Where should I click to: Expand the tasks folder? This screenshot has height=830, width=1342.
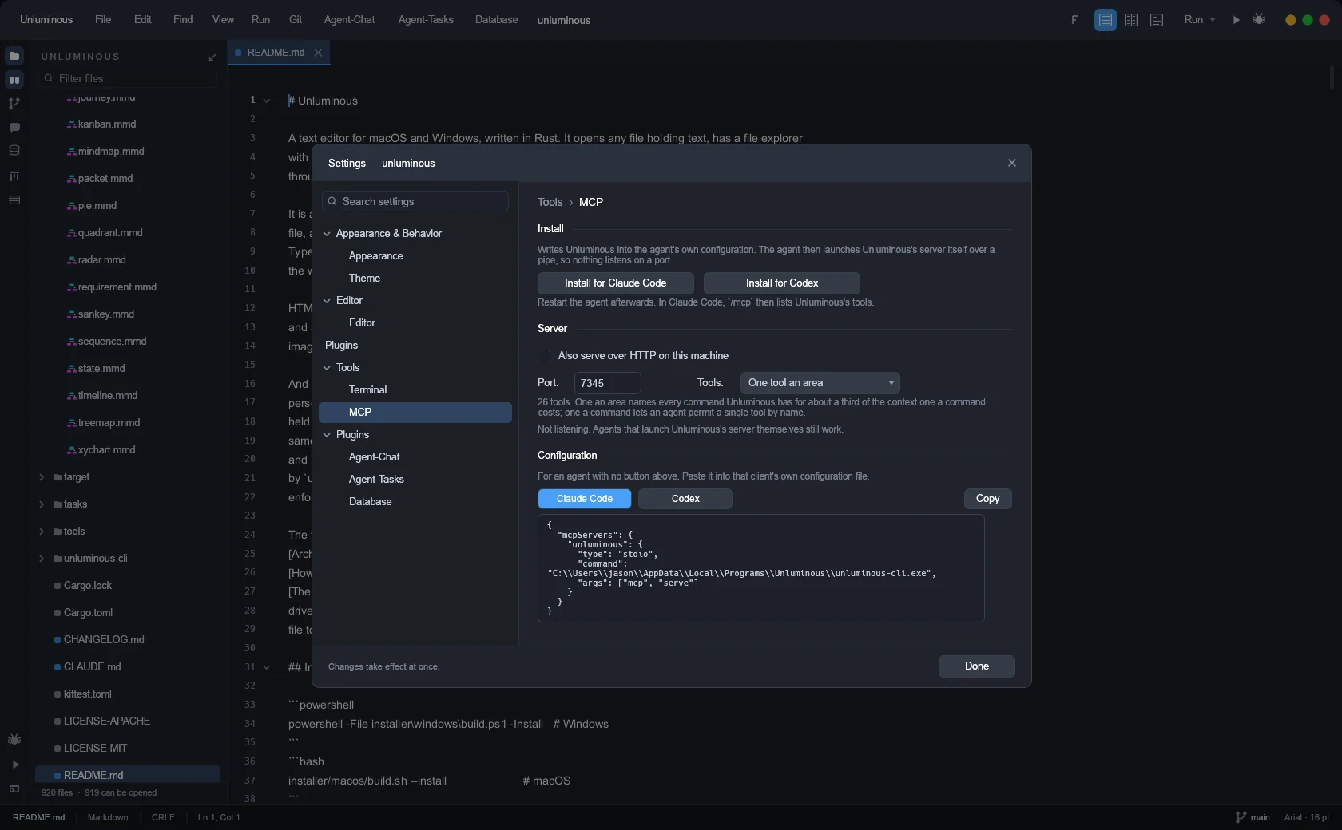pos(42,504)
